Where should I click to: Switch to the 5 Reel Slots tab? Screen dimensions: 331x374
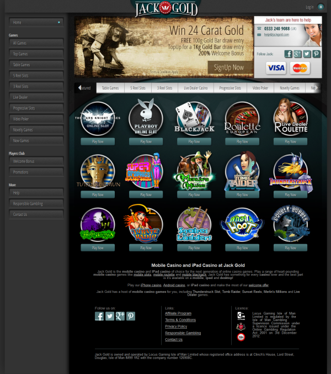(138, 88)
